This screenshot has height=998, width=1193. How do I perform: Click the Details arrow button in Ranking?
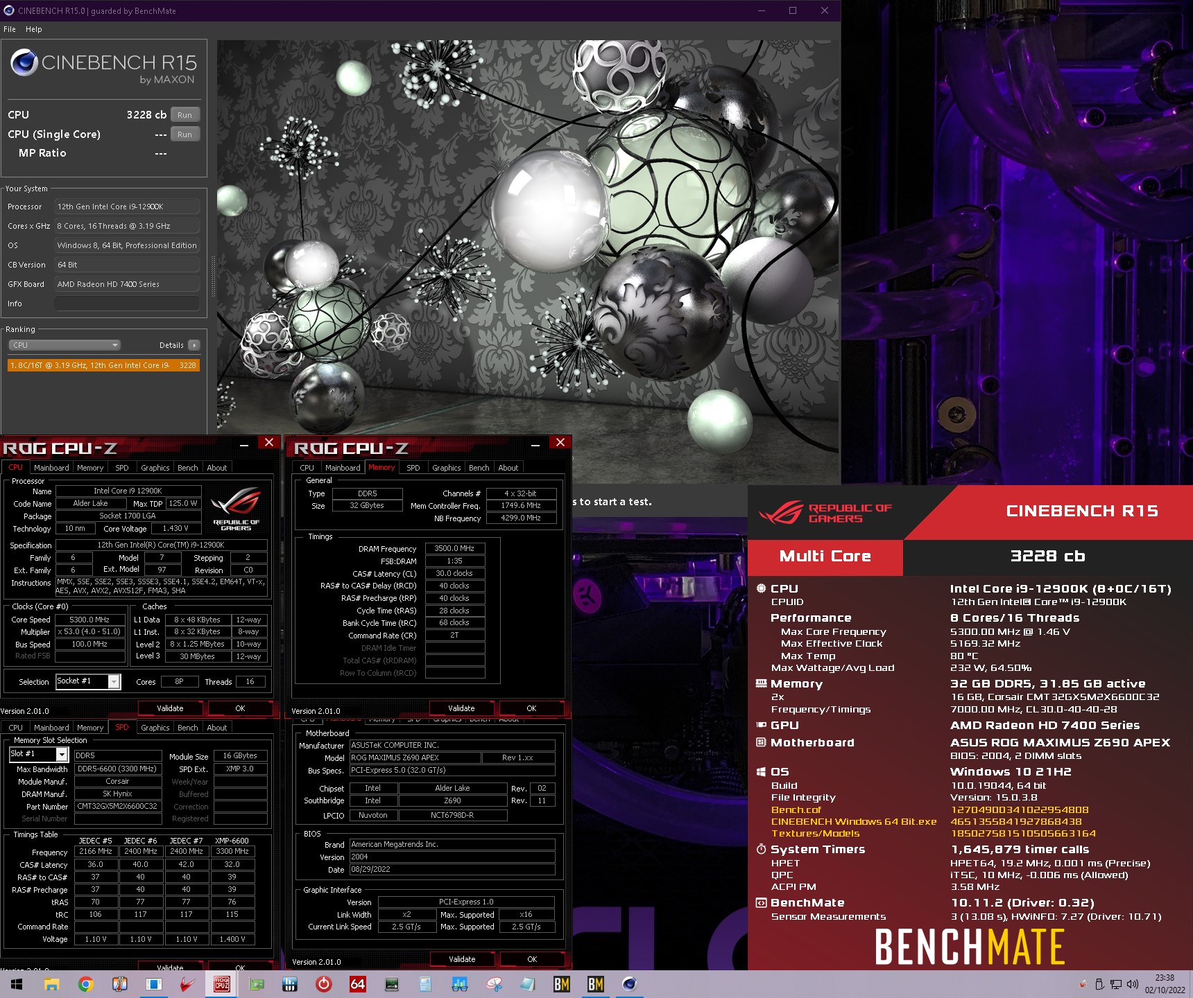click(x=194, y=345)
